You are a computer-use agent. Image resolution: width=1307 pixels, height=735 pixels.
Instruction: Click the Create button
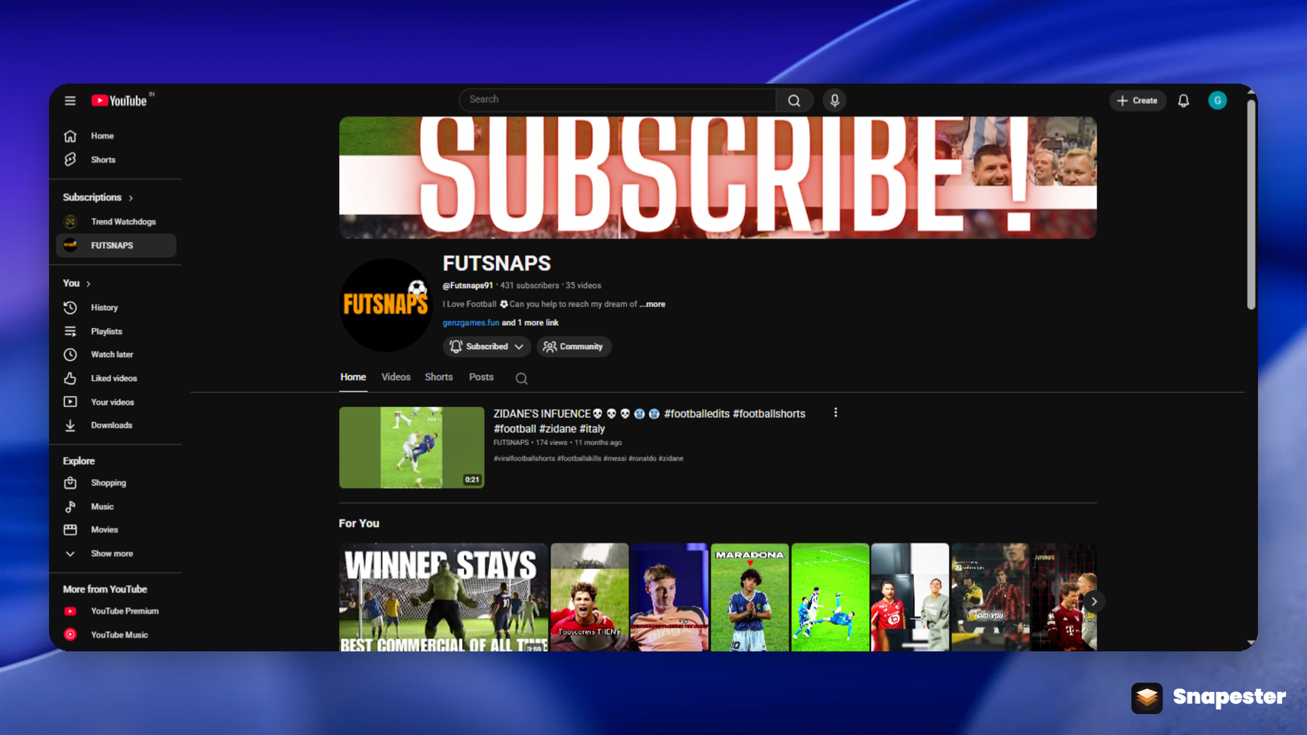[1138, 101]
